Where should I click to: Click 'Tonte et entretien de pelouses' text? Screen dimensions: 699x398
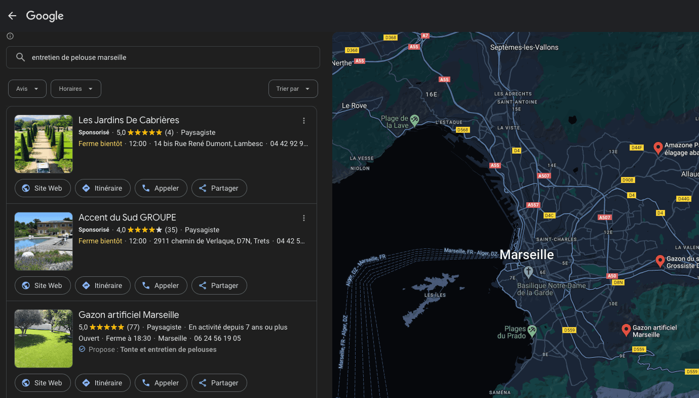168,349
